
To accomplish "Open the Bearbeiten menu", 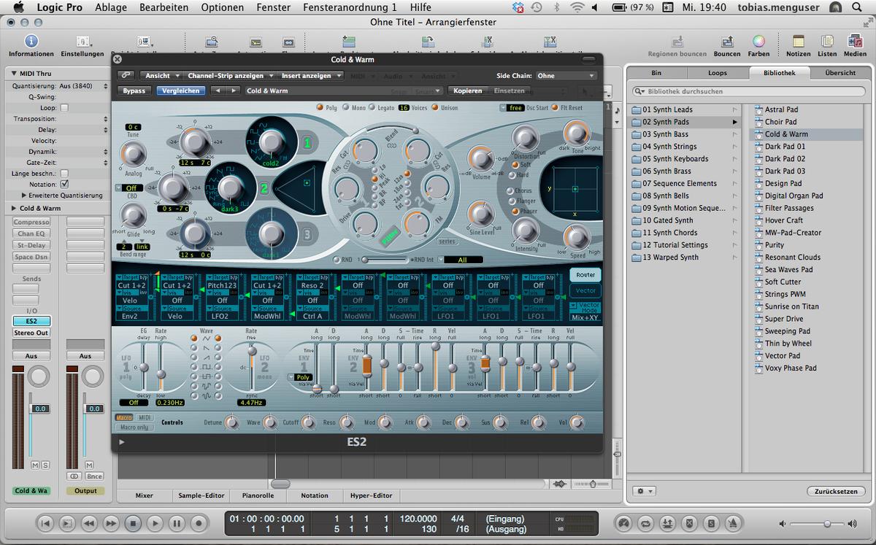I will click(x=164, y=7).
